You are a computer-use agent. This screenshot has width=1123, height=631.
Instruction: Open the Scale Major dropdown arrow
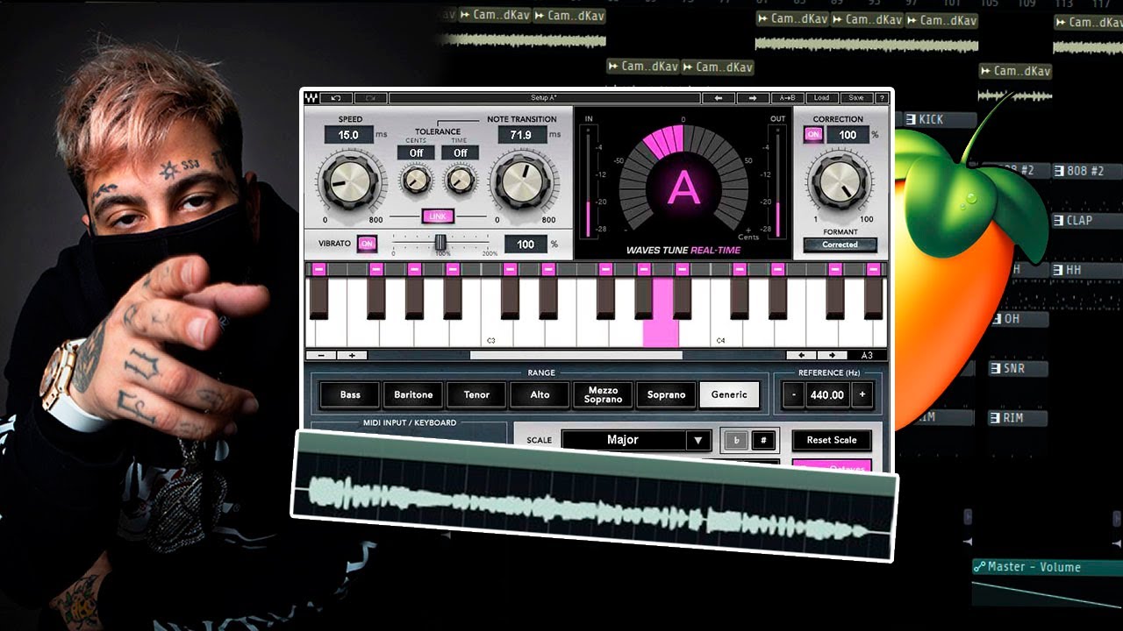tap(698, 440)
